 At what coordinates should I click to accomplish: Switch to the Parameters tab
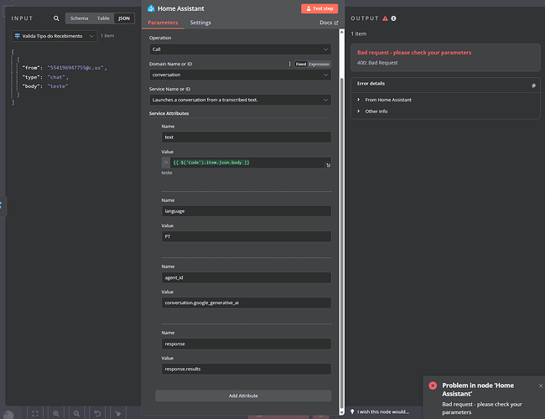pyautogui.click(x=163, y=23)
